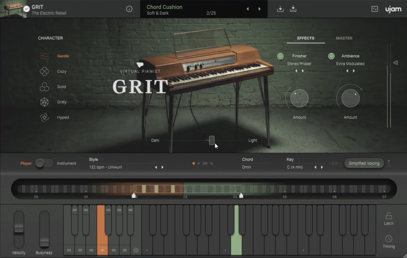Switch to the MASTER tab

[344, 38]
